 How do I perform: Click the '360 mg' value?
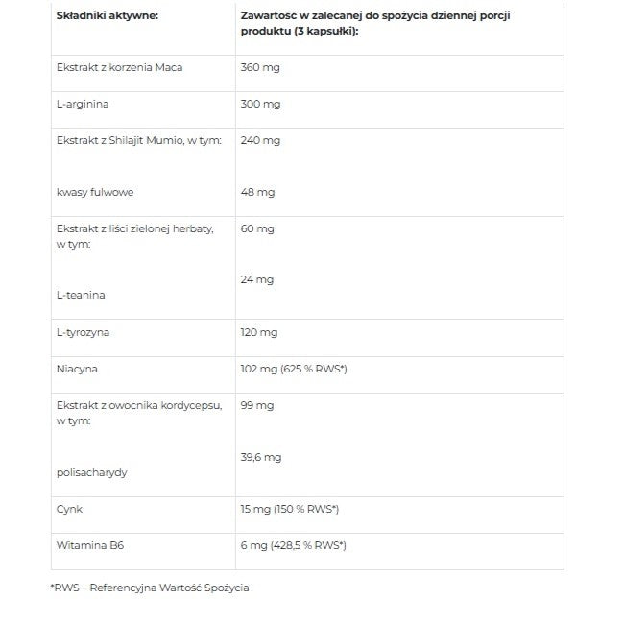259,67
